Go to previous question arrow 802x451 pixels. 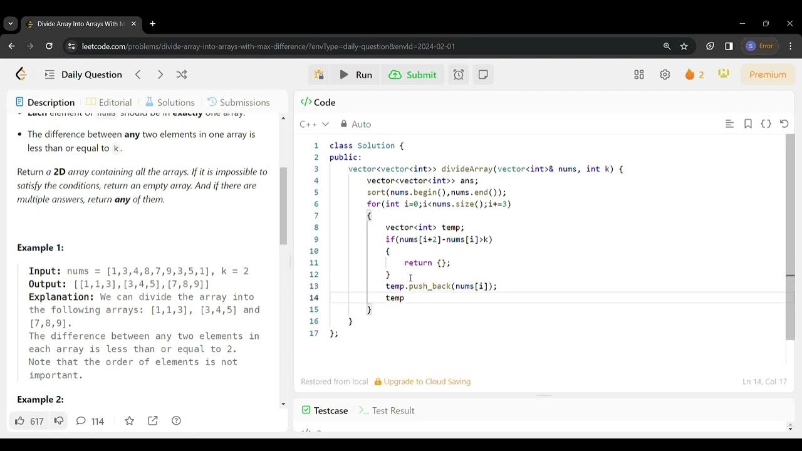click(138, 75)
